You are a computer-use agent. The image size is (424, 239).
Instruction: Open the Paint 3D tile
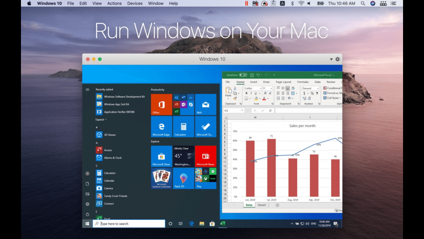tap(183, 179)
